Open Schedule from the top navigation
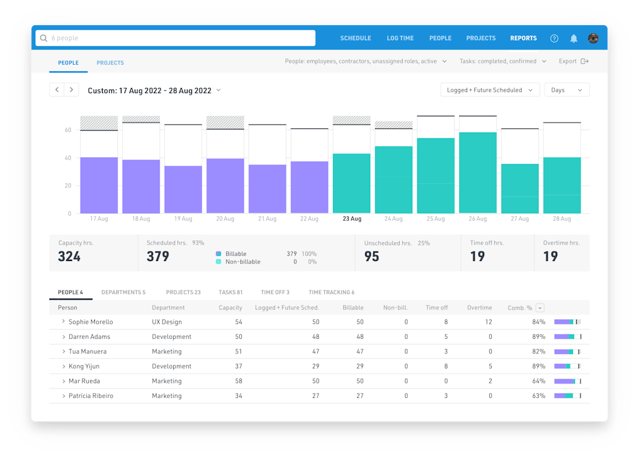The image size is (639, 459). pyautogui.click(x=356, y=38)
